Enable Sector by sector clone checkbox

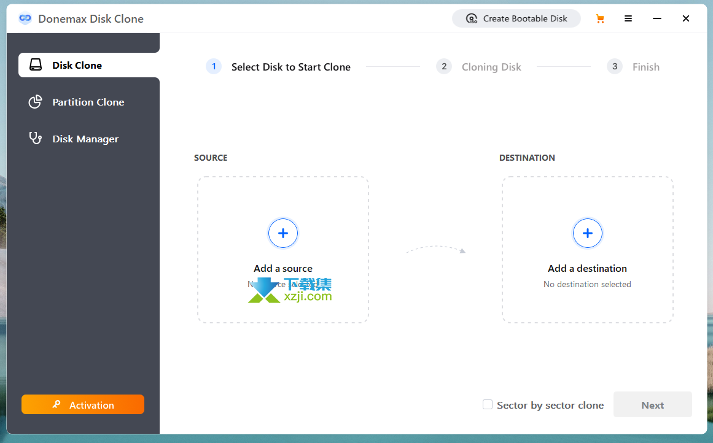click(x=488, y=404)
